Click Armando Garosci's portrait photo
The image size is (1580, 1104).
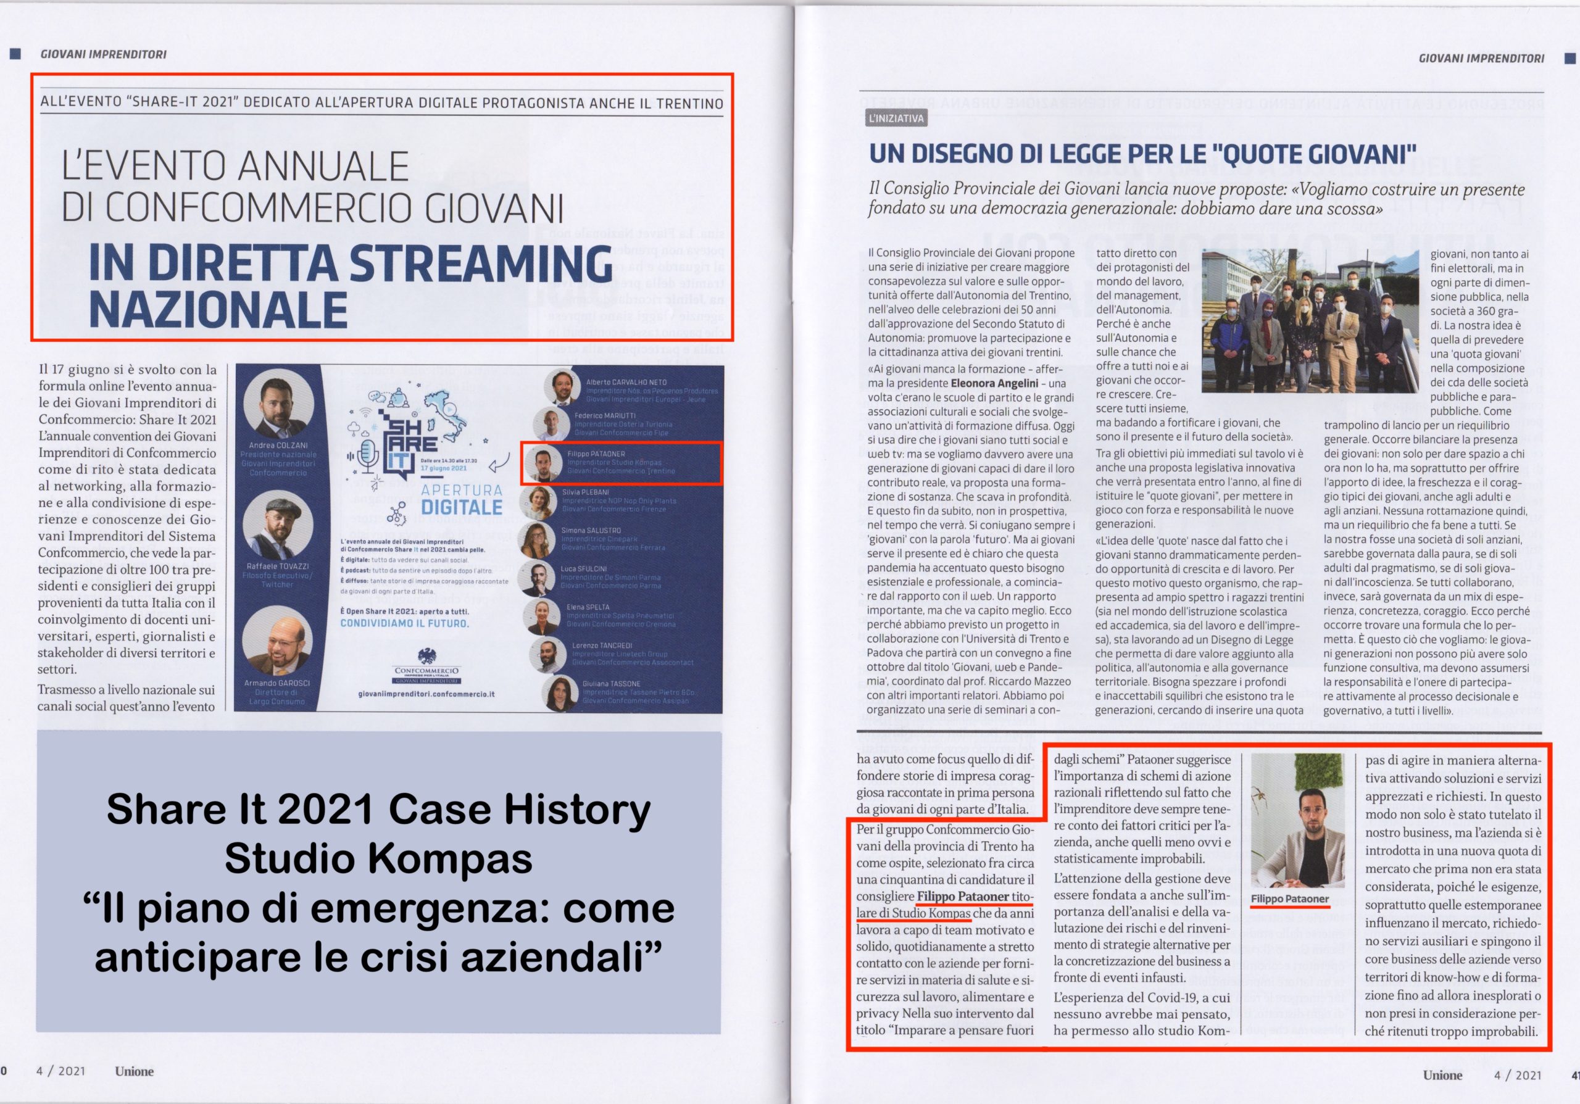pos(278,642)
